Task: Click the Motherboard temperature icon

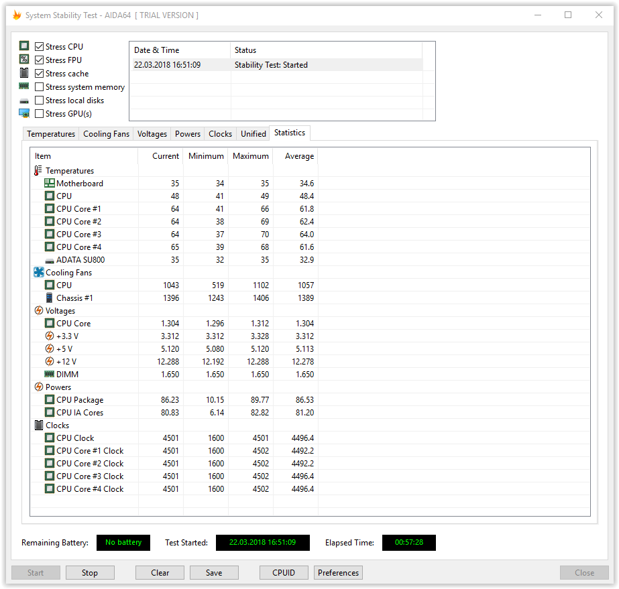Action: [50, 184]
